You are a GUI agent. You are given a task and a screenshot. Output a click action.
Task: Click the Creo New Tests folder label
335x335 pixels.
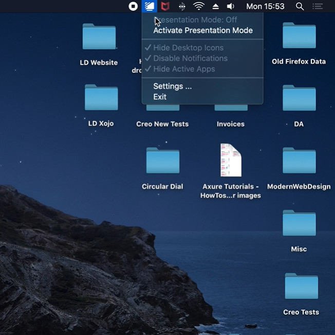162,124
